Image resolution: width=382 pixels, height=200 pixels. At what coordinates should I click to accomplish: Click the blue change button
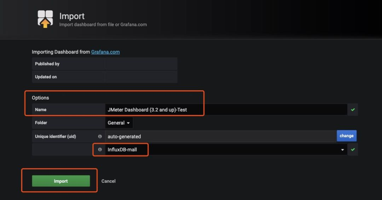(346, 136)
